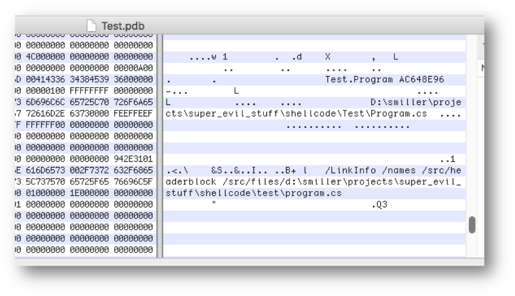Click ASCII text cts\super_evil_stuff\shellcode\Test\Program.cs

[296, 114]
